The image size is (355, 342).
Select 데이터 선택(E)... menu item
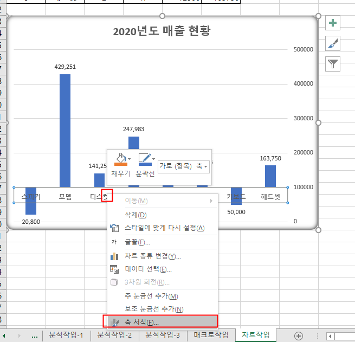163,269
